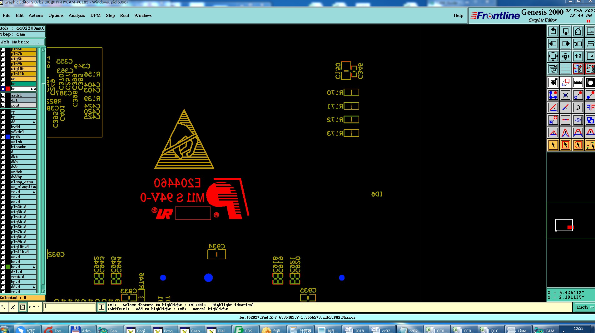Screen dimensions: 595x333
Task: Click the pan left view icon
Action: tap(553, 44)
